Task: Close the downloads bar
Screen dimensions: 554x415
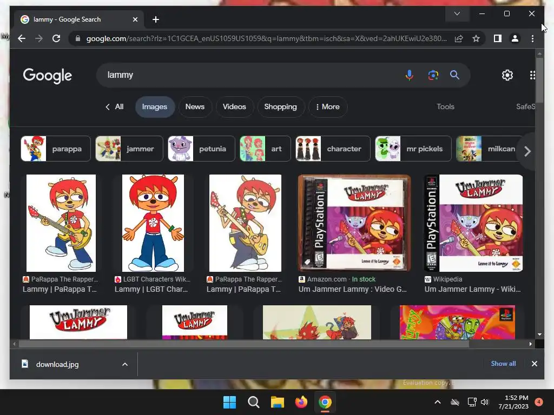Action: [x=534, y=364]
